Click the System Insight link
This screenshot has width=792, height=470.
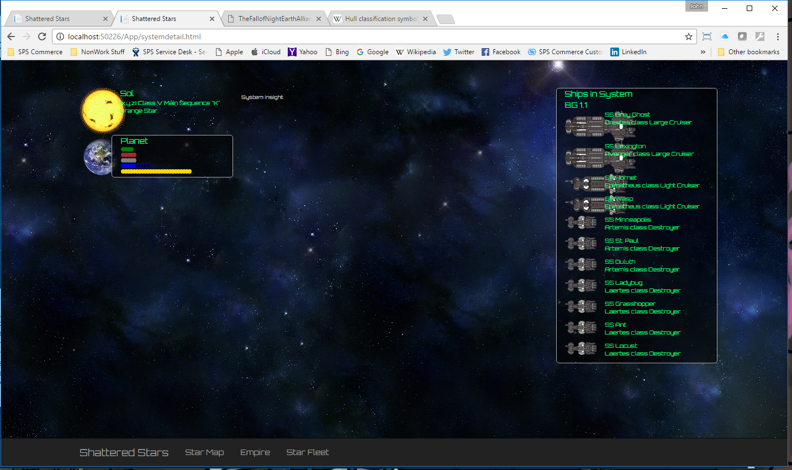(262, 97)
